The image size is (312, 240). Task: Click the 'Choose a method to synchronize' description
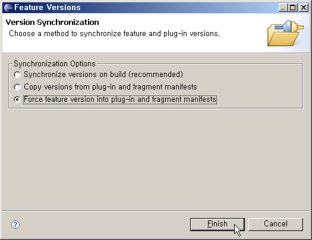pos(115,34)
